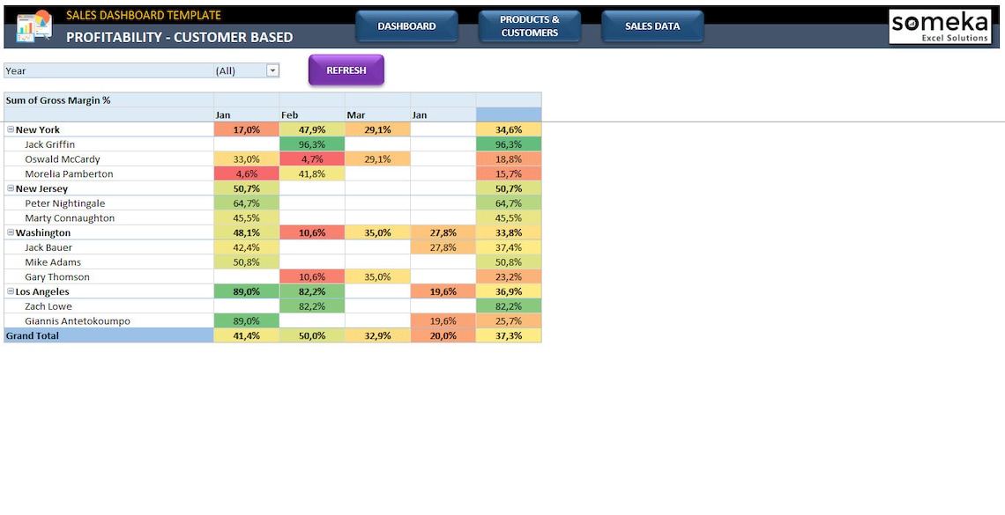
Task: Collapse the Los Angeles customer group
Action: 9,291
